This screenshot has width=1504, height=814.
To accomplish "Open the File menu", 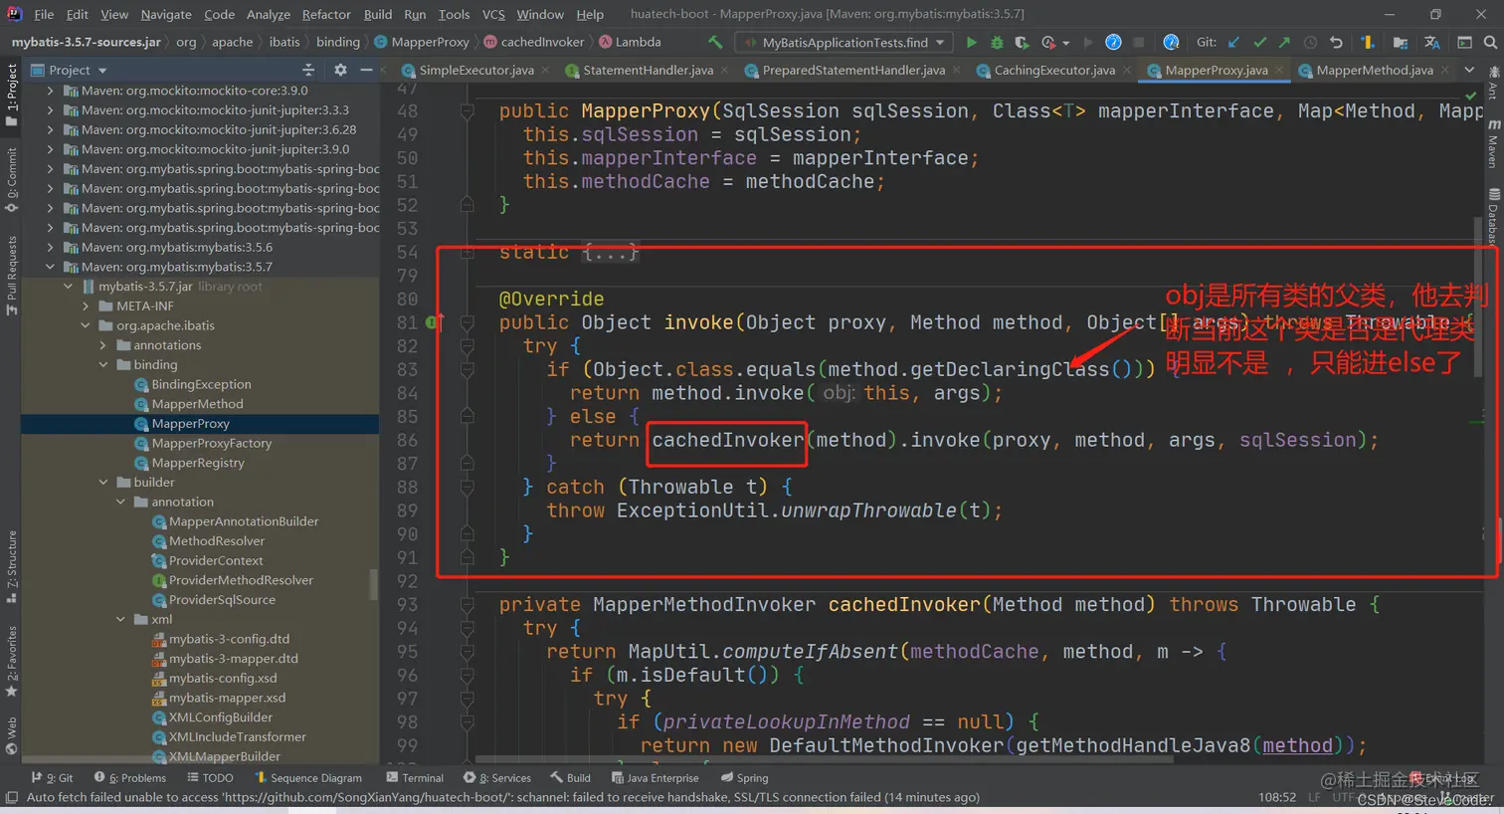I will pos(44,14).
